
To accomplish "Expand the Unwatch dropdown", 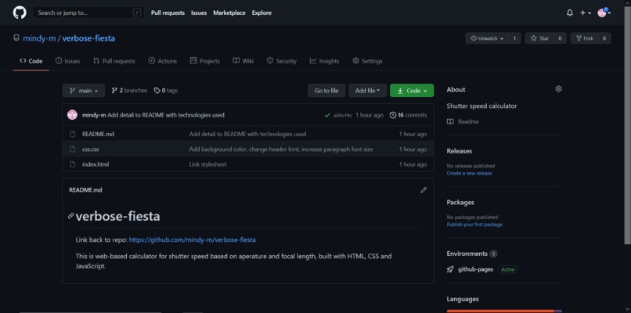I will pyautogui.click(x=487, y=38).
